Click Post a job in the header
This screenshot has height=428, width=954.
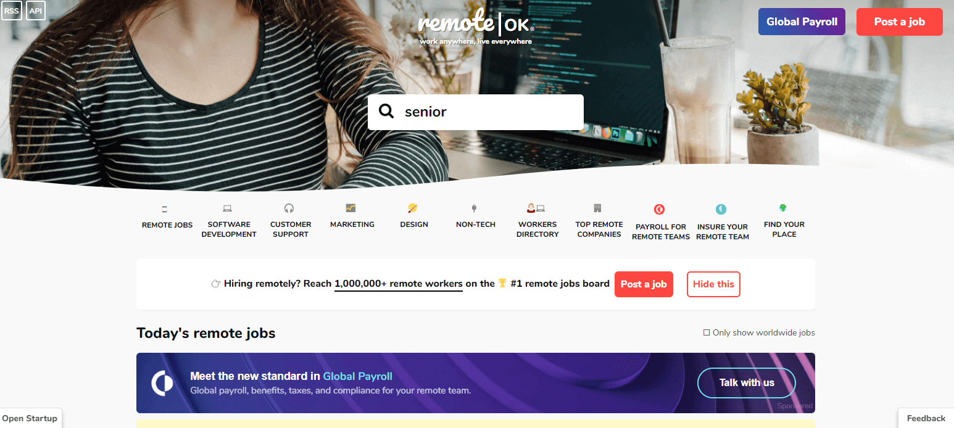pyautogui.click(x=900, y=22)
